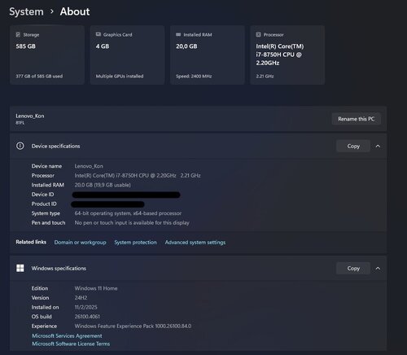Image resolution: width=407 pixels, height=355 pixels.
Task: Copy the device specifications
Action: (353, 146)
